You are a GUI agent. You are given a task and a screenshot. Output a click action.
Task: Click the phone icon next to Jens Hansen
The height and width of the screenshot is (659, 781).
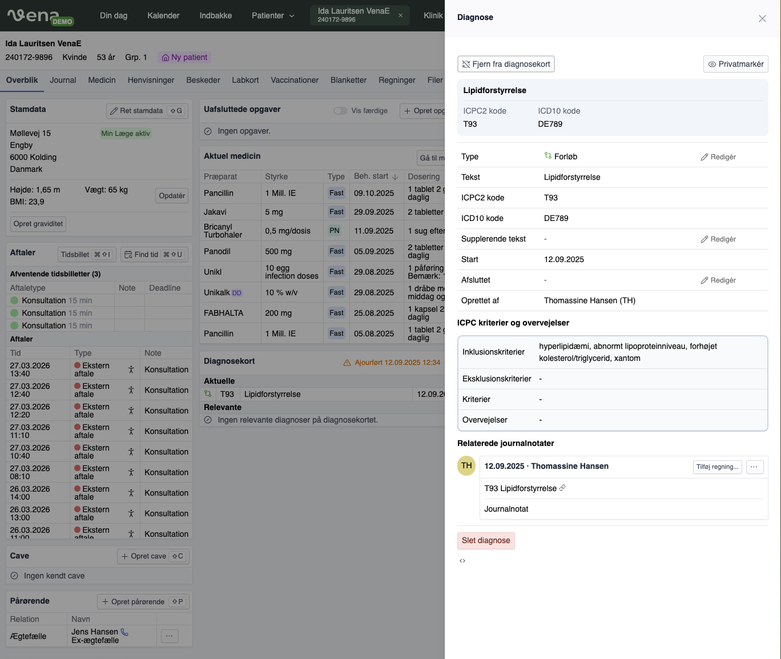pyautogui.click(x=124, y=632)
